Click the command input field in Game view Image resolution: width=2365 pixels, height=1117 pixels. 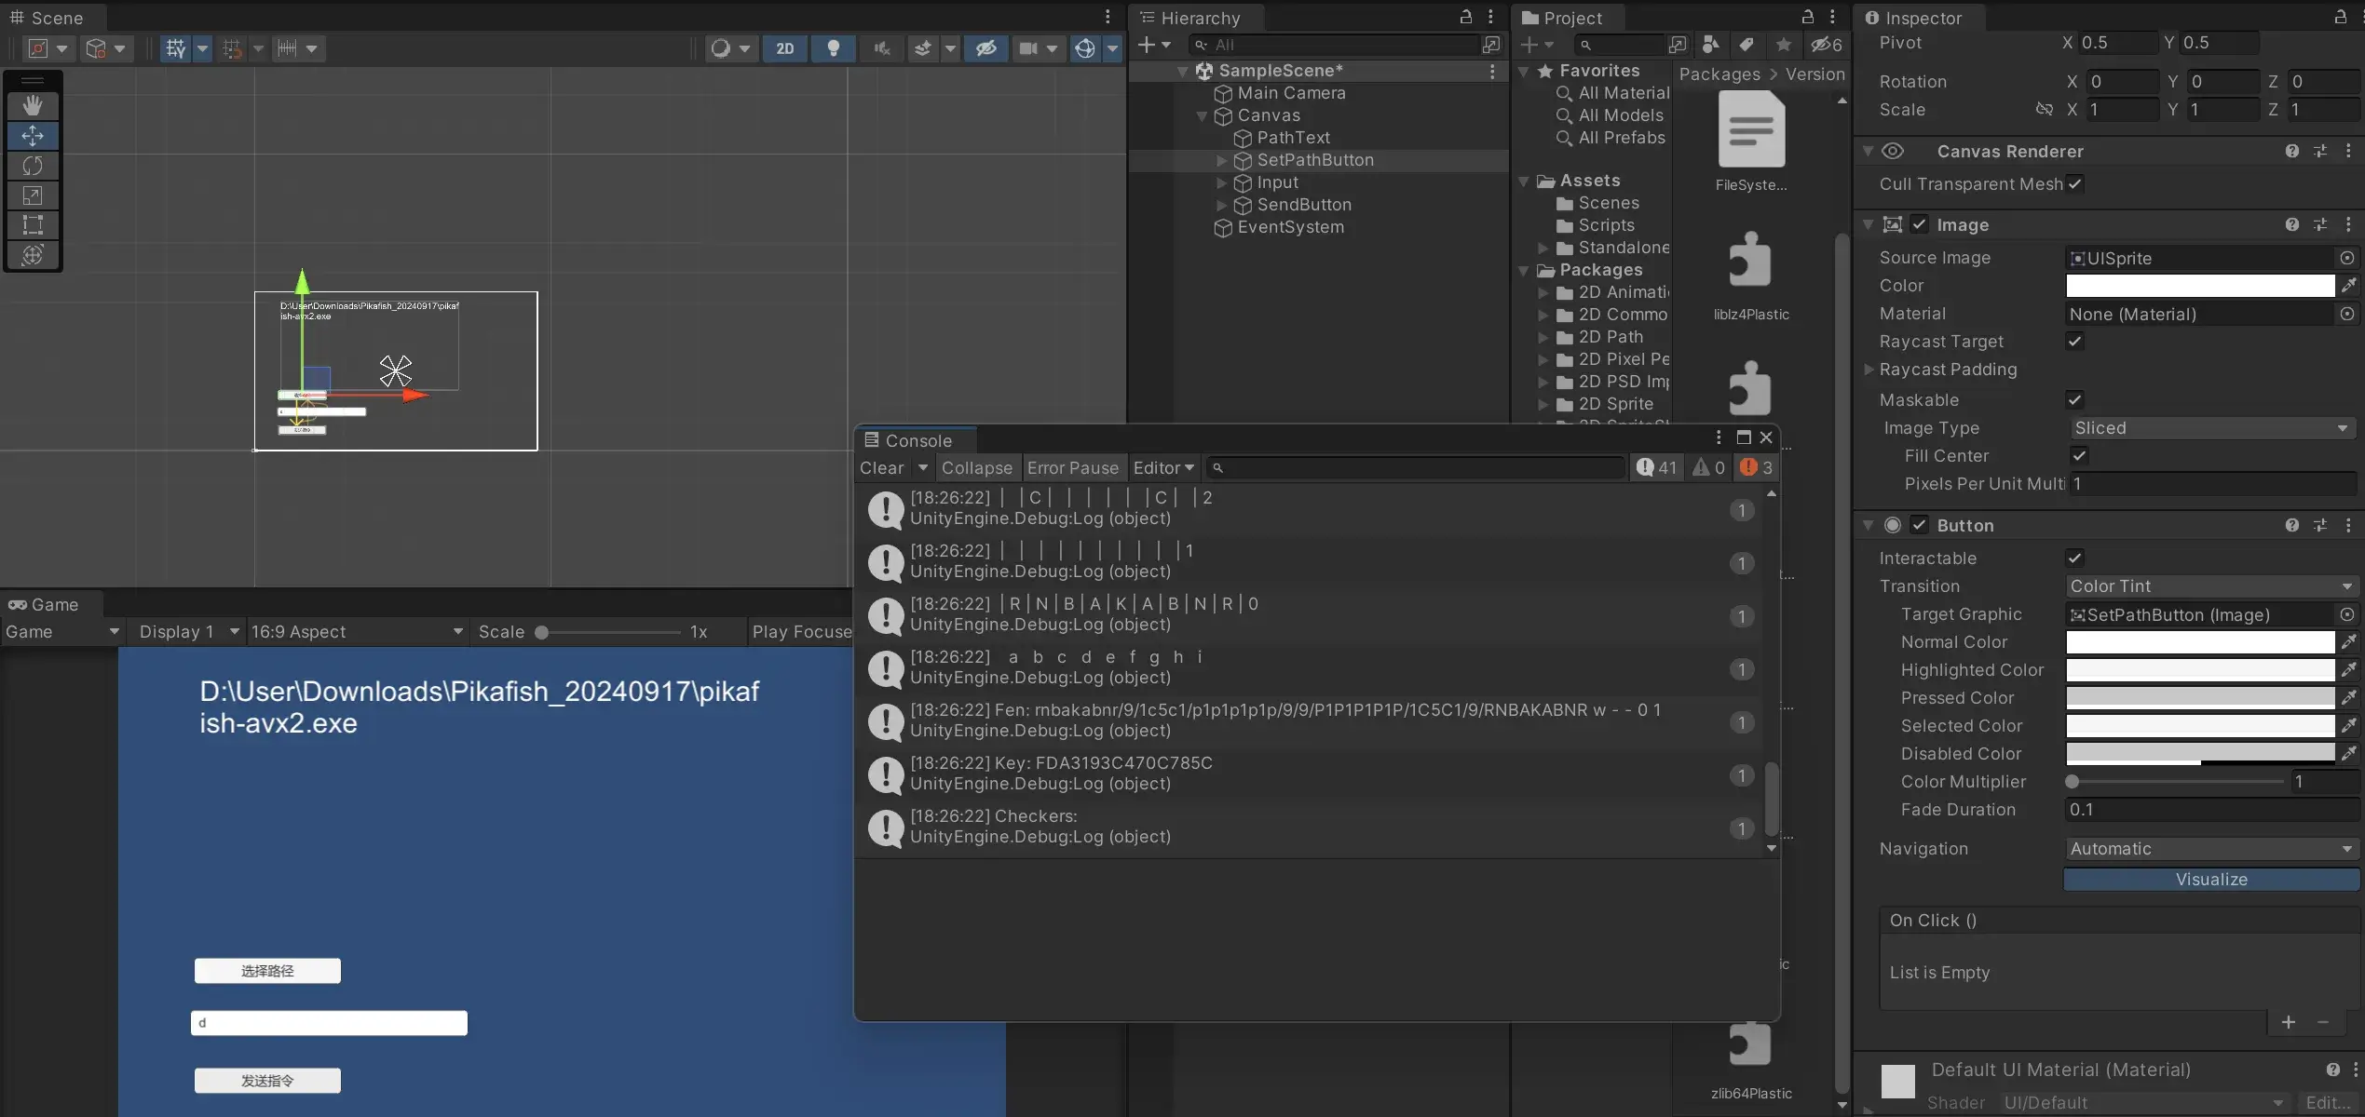coord(329,1023)
